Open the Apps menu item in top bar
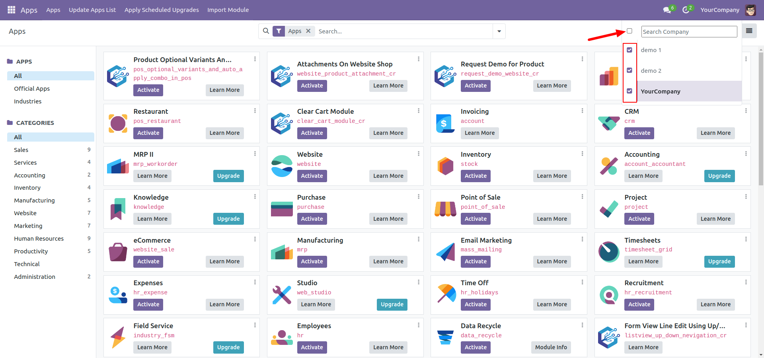Viewport: 764px width, 358px height. tap(53, 10)
